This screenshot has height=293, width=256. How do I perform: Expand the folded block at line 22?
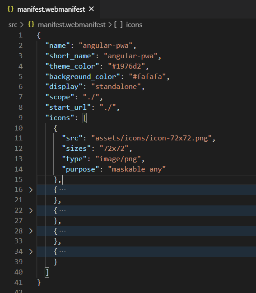tap(31, 210)
